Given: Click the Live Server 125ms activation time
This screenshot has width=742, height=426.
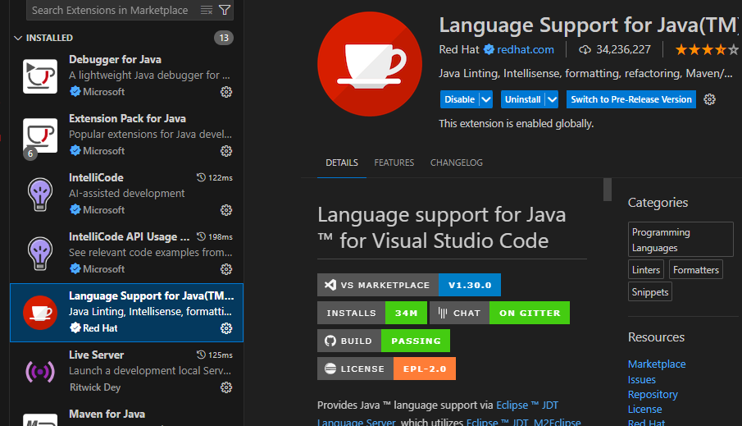Looking at the screenshot, I should pyautogui.click(x=215, y=355).
